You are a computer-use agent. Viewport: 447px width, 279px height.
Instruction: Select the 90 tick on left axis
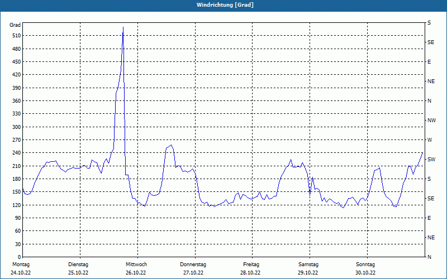17,218
